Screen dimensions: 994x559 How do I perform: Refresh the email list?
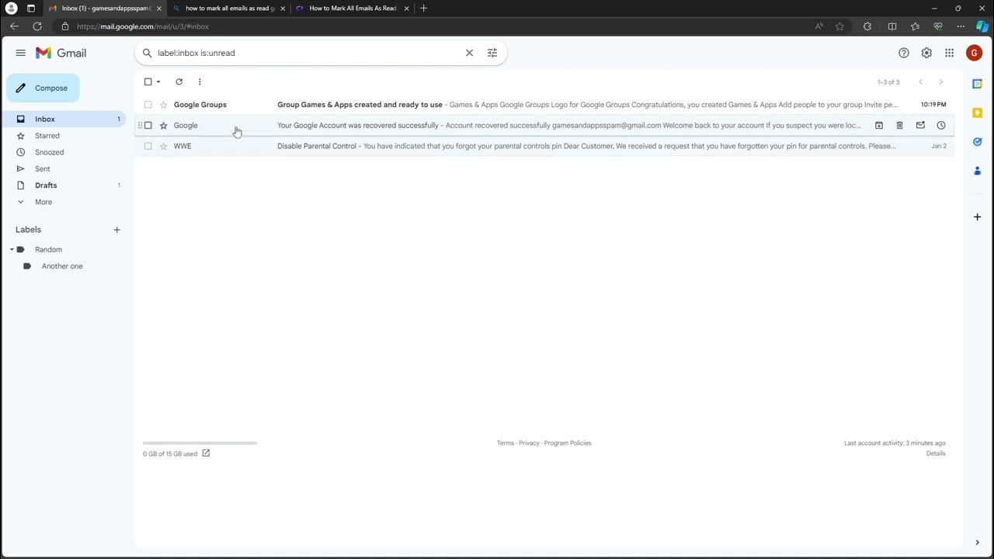coord(179,82)
